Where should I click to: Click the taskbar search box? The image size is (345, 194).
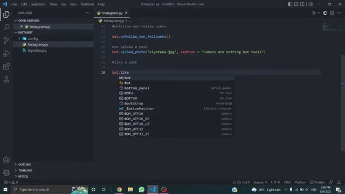click(x=50, y=190)
